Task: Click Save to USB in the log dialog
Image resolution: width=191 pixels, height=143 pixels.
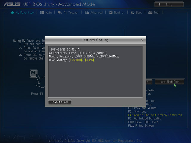Action: [x=60, y=102]
